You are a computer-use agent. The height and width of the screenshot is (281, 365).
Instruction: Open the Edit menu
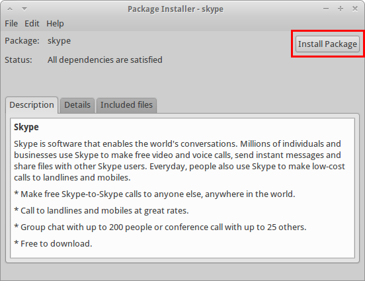pos(32,24)
